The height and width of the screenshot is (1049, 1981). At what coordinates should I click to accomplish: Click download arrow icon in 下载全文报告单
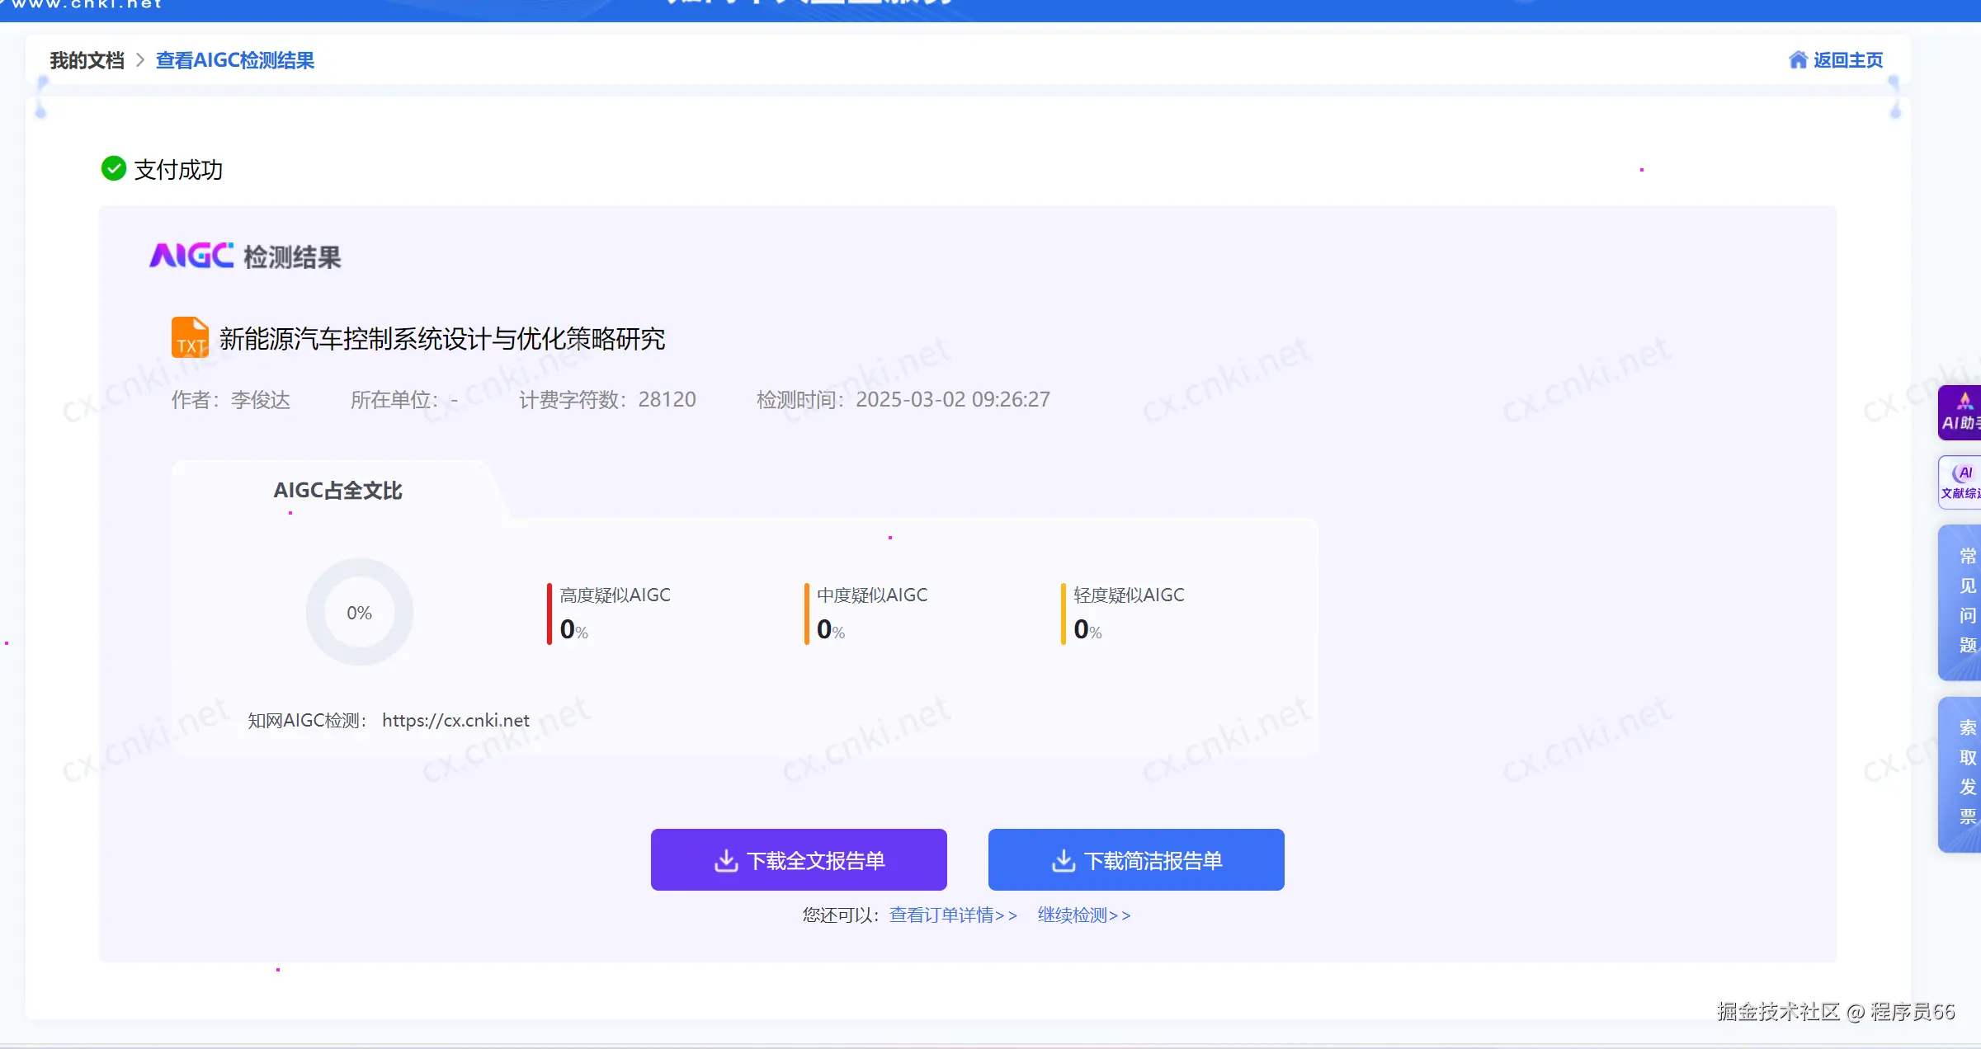(726, 860)
